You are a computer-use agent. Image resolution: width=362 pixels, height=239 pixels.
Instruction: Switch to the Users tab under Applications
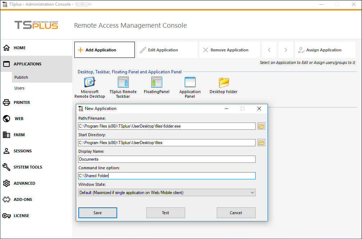click(19, 88)
